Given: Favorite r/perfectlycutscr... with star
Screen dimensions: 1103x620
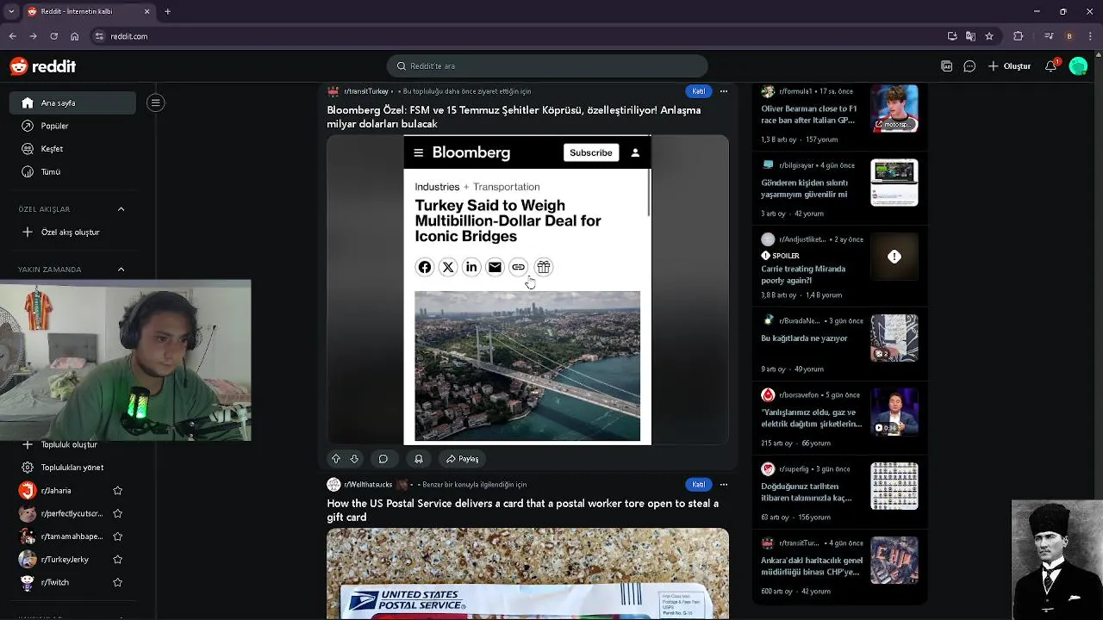Looking at the screenshot, I should click(x=118, y=514).
